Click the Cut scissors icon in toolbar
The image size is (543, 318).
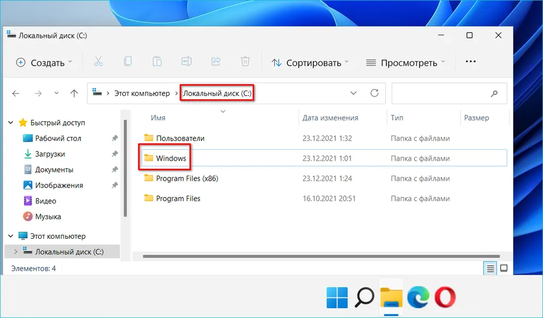98,62
